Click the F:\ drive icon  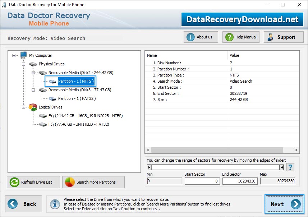(x=43, y=125)
